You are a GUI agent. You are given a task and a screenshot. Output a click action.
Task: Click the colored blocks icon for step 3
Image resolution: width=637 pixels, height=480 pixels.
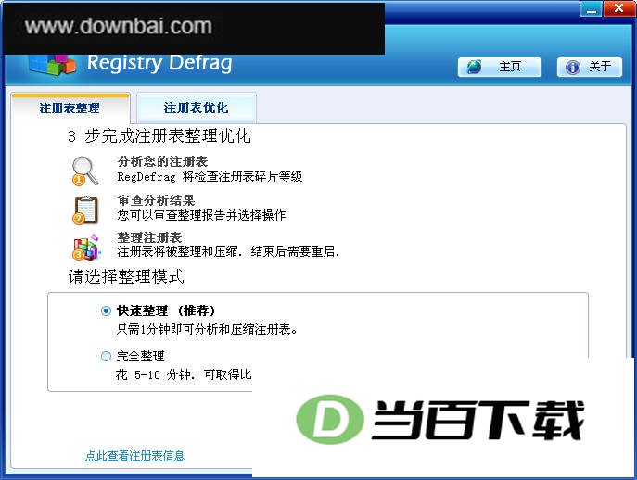(86, 247)
